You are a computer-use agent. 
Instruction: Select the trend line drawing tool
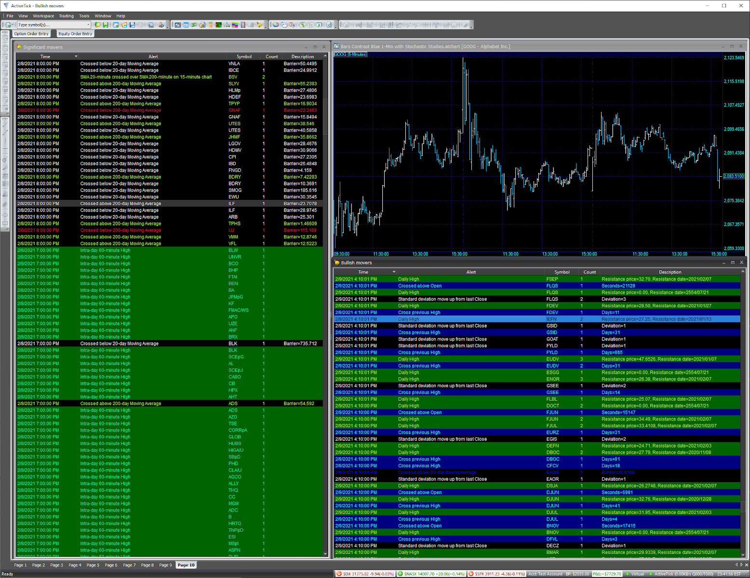[5, 125]
